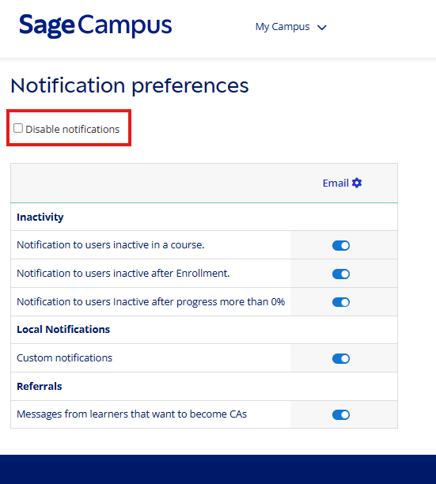Select the Inactivity section header
This screenshot has width=436, height=484.
click(x=40, y=217)
